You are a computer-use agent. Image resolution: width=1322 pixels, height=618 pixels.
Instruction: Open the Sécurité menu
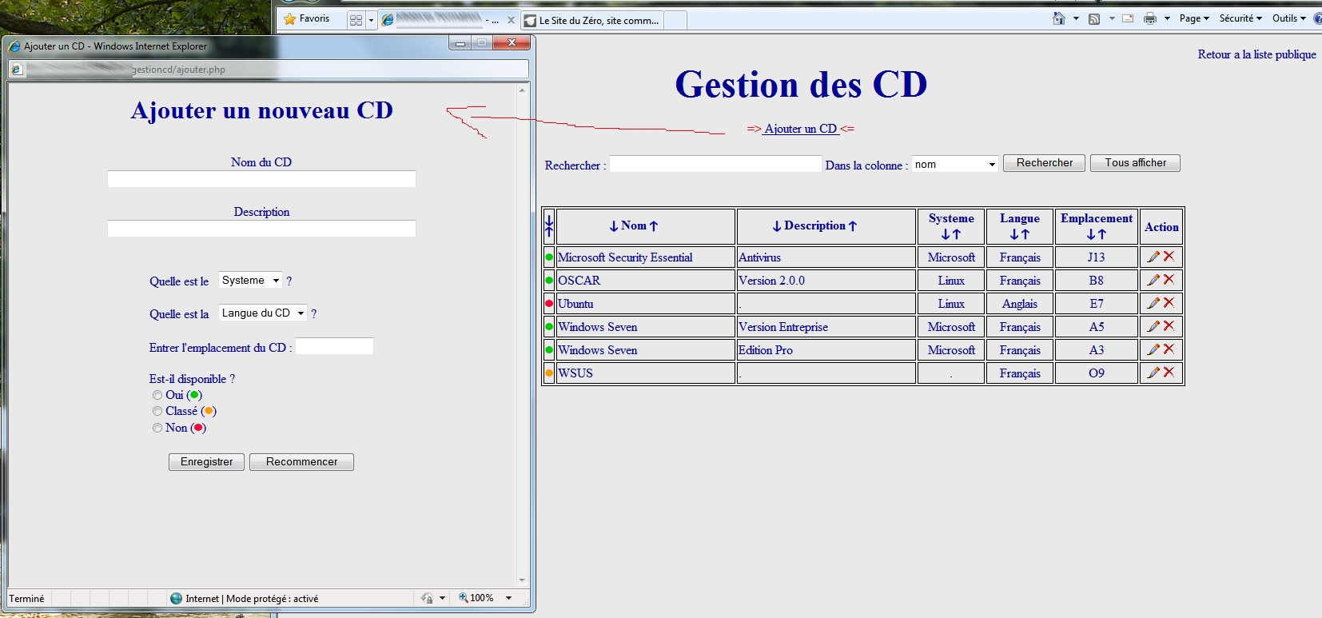tap(1240, 18)
